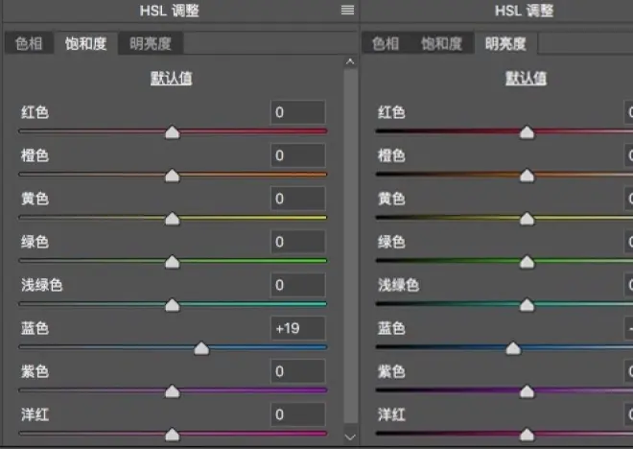Click the 红色 luminance slider handle
The width and height of the screenshot is (633, 449).
click(x=527, y=132)
